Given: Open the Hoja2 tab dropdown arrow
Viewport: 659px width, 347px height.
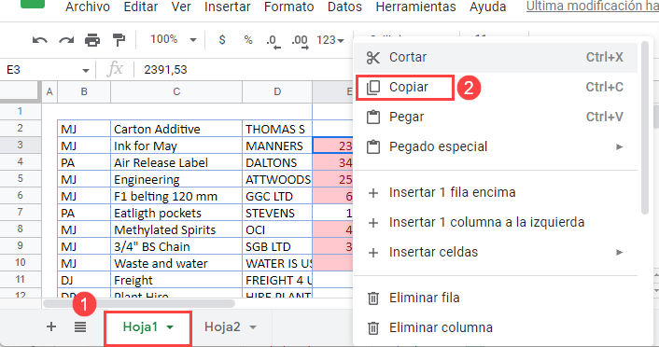Looking at the screenshot, I should [x=253, y=327].
